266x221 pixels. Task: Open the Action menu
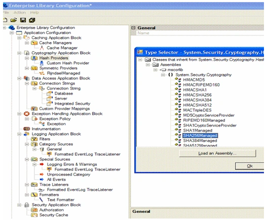point(20,13)
